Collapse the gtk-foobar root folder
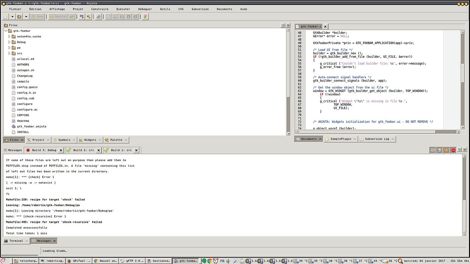This screenshot has width=470, height=264. (6, 31)
